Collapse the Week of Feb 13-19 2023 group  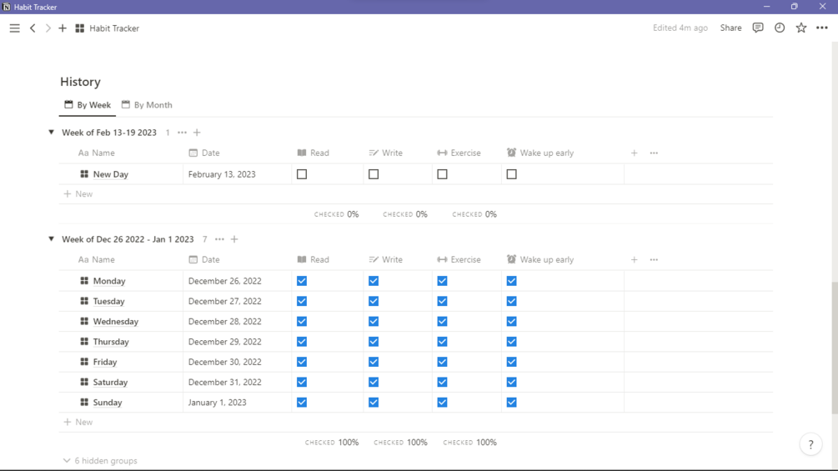pos(52,133)
